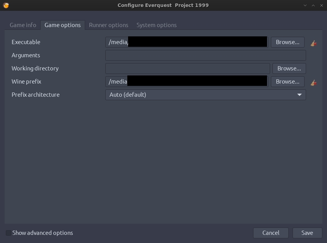
Task: Click the Lutris logo in title bar
Action: 6,5
